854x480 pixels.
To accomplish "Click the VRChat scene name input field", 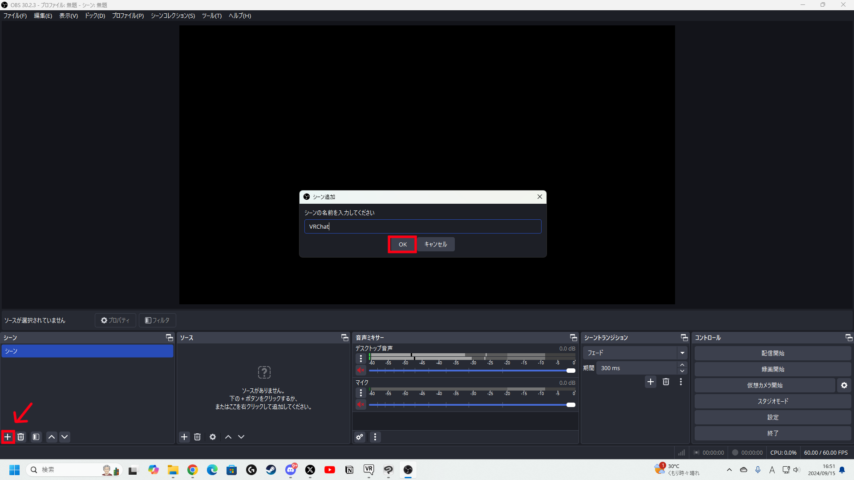I will tap(422, 226).
